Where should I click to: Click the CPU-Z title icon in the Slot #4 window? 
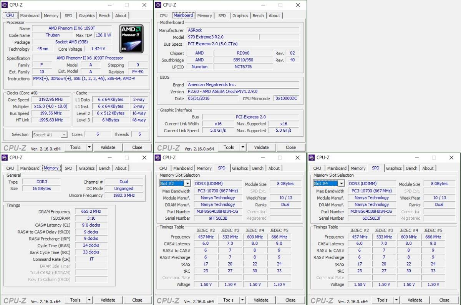[x=312, y=157]
